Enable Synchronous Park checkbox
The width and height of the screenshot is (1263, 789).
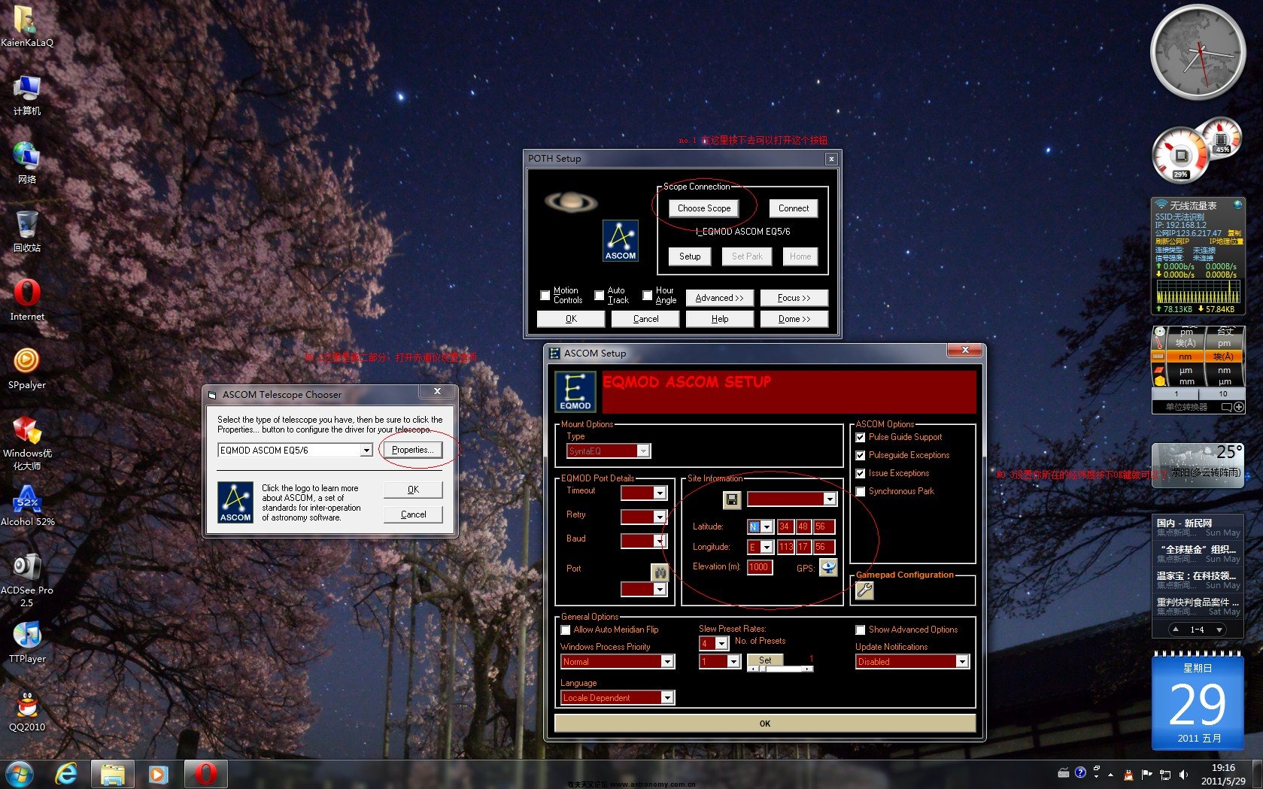(x=861, y=491)
